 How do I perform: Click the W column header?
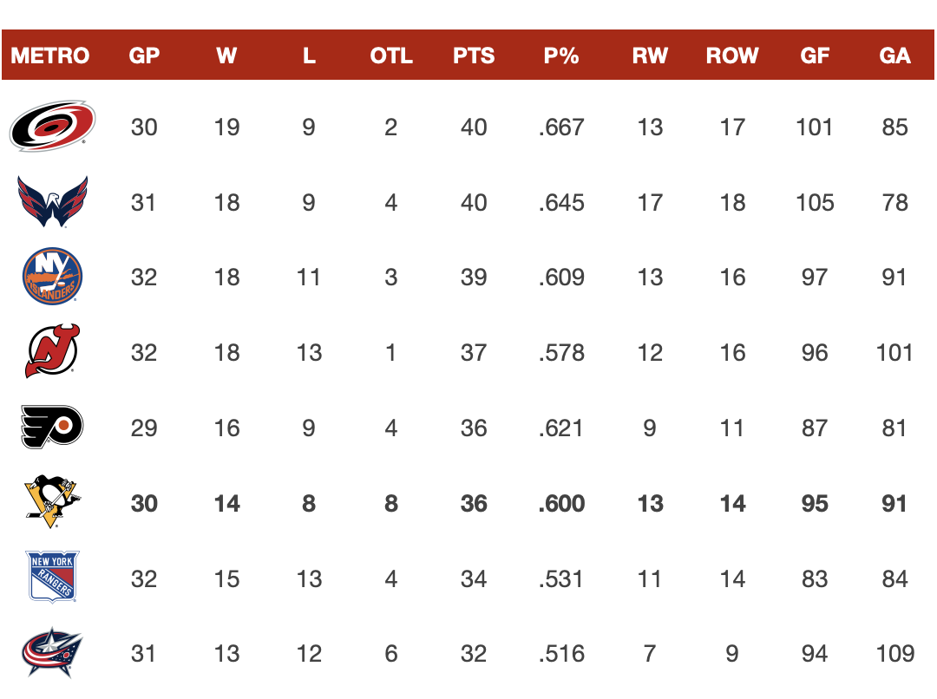226,56
